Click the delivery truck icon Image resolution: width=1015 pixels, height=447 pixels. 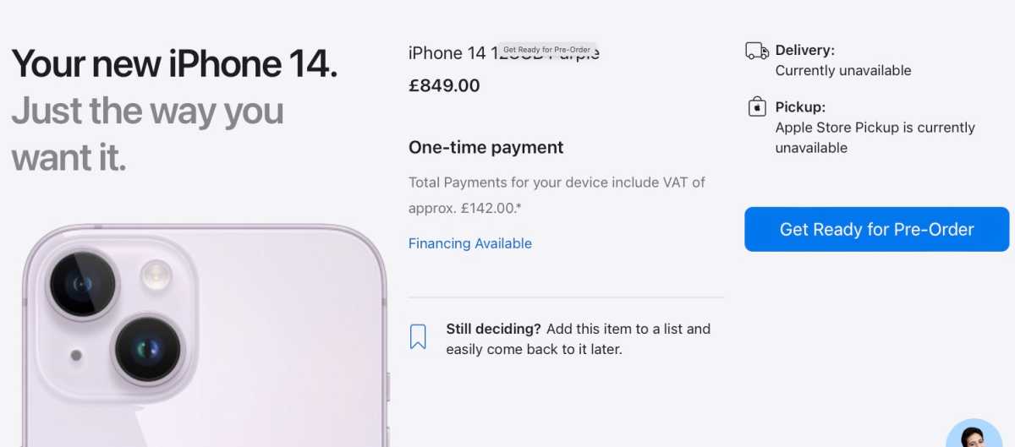point(757,51)
